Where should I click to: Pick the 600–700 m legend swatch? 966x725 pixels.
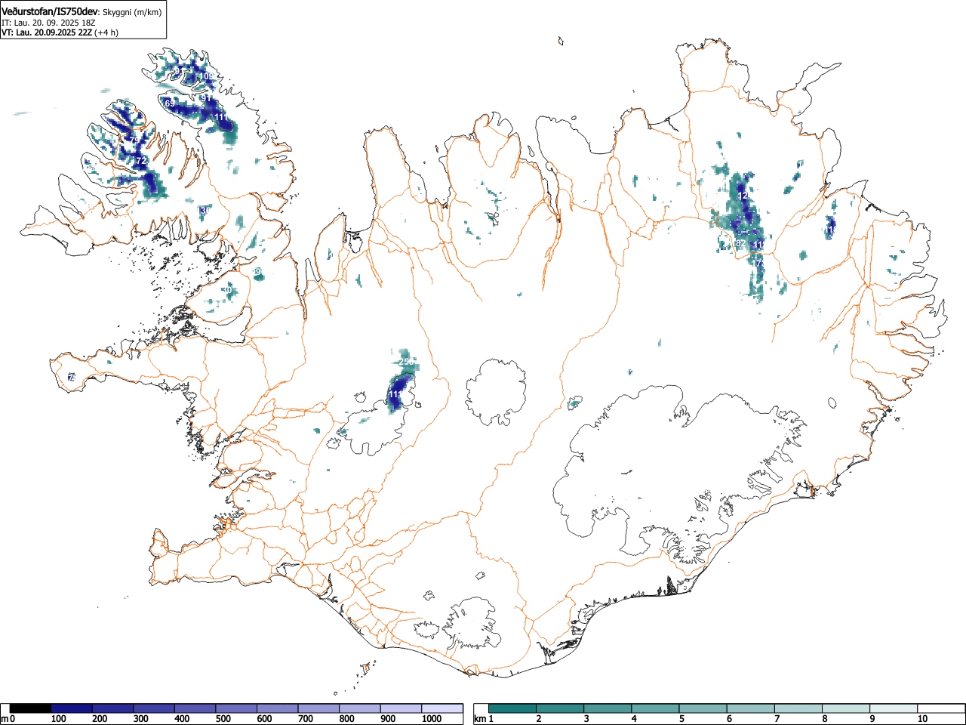coord(278,708)
